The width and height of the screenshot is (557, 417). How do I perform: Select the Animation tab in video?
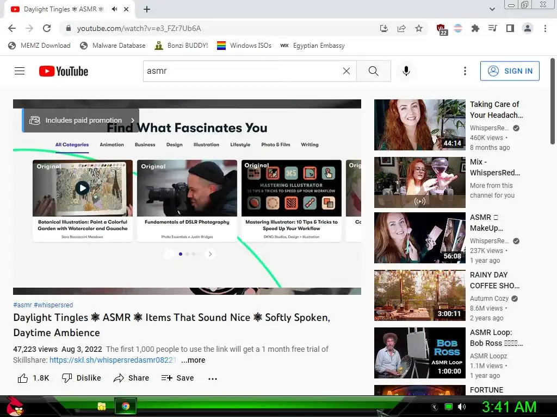pos(112,144)
